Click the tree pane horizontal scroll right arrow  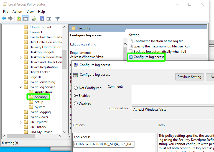tap(60, 136)
